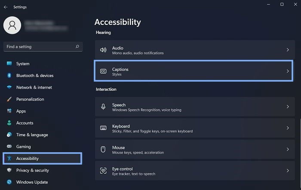The width and height of the screenshot is (301, 190).
Task: Click the Windows Update refresh icon
Action: point(9,182)
